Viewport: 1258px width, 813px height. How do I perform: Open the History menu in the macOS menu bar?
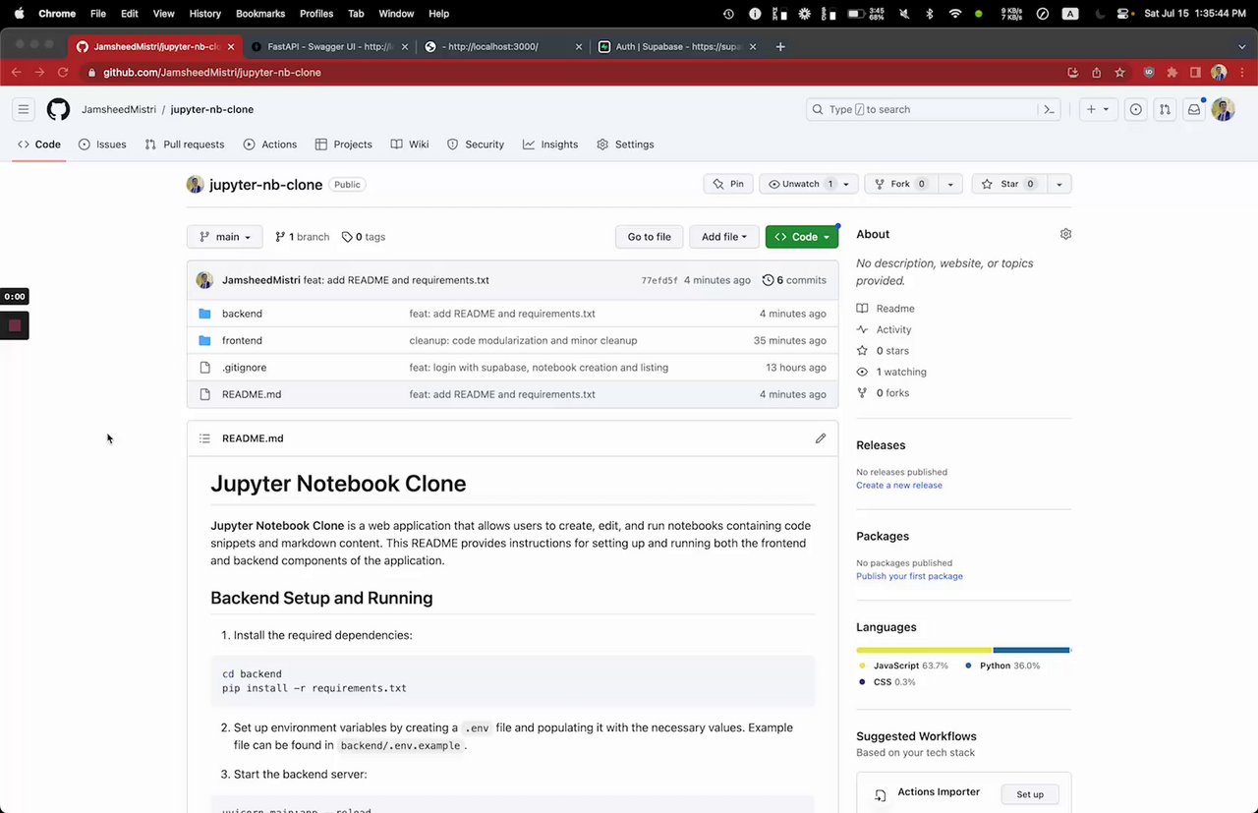204,14
